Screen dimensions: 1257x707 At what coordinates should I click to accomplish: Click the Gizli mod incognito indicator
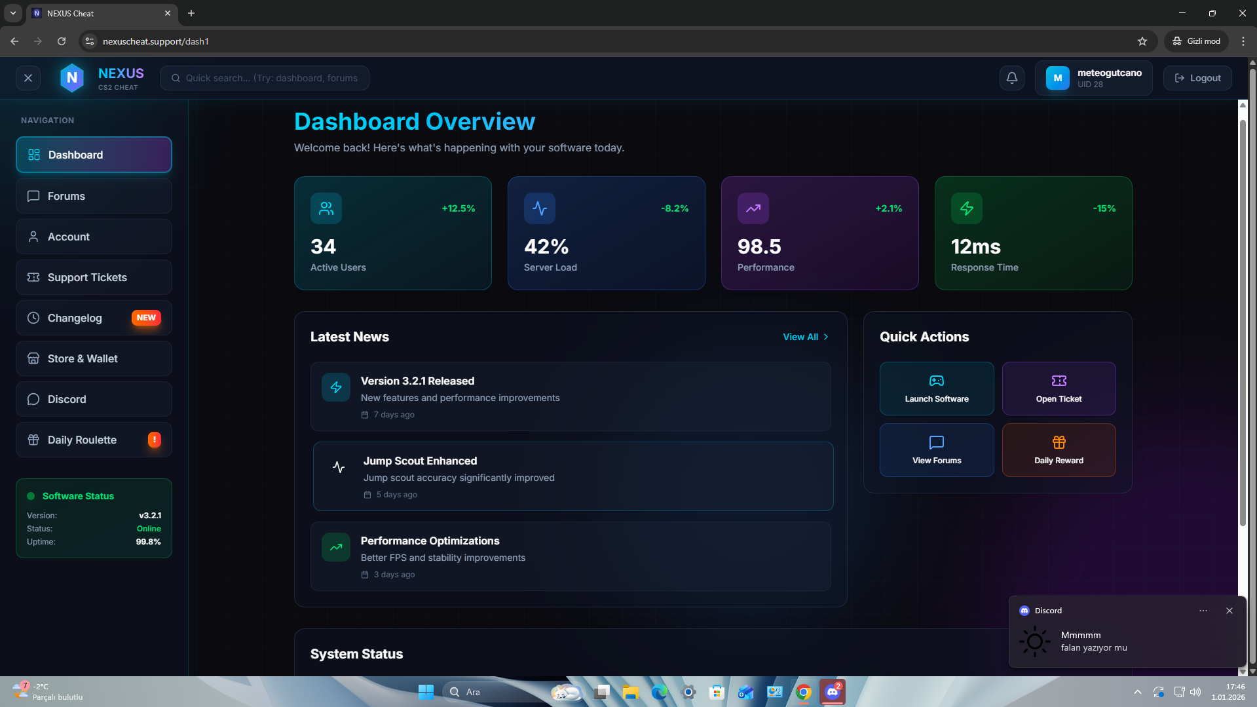tap(1196, 41)
